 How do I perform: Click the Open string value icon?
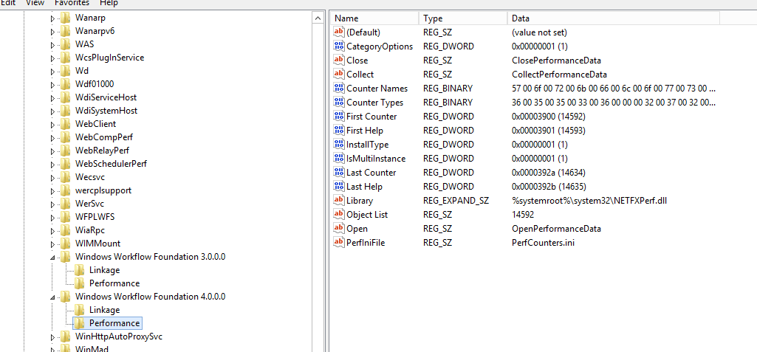click(x=339, y=228)
